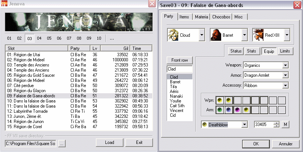Click the save directory path field
The image size is (303, 152).
click(31, 144)
